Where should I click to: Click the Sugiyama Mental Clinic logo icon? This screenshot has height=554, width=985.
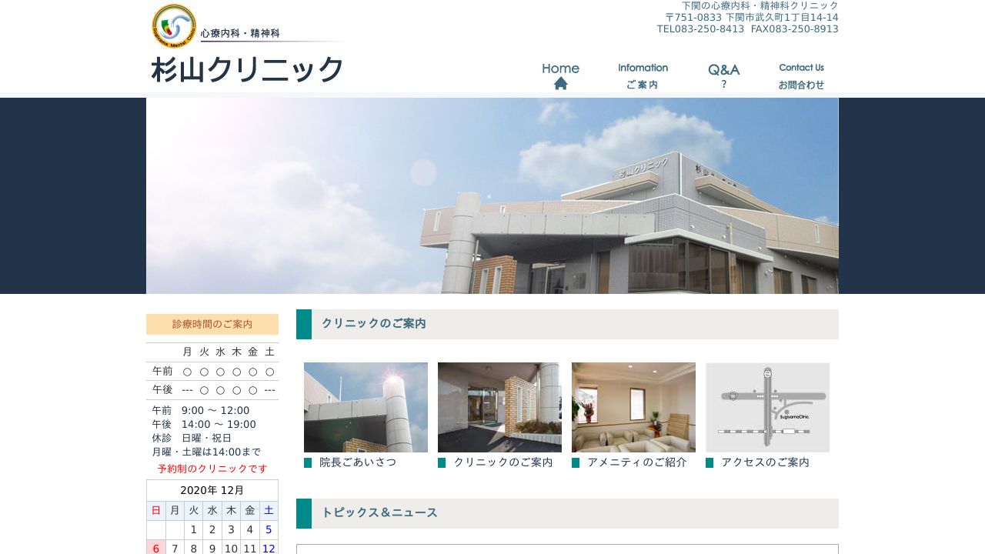tap(175, 25)
